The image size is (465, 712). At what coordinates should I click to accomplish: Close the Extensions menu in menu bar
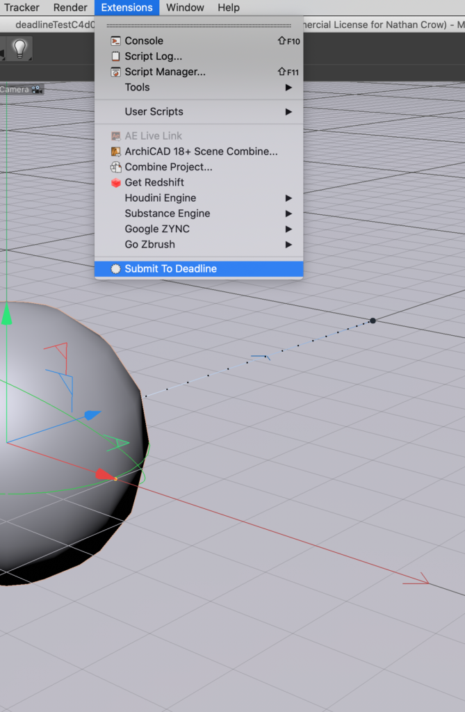click(127, 8)
